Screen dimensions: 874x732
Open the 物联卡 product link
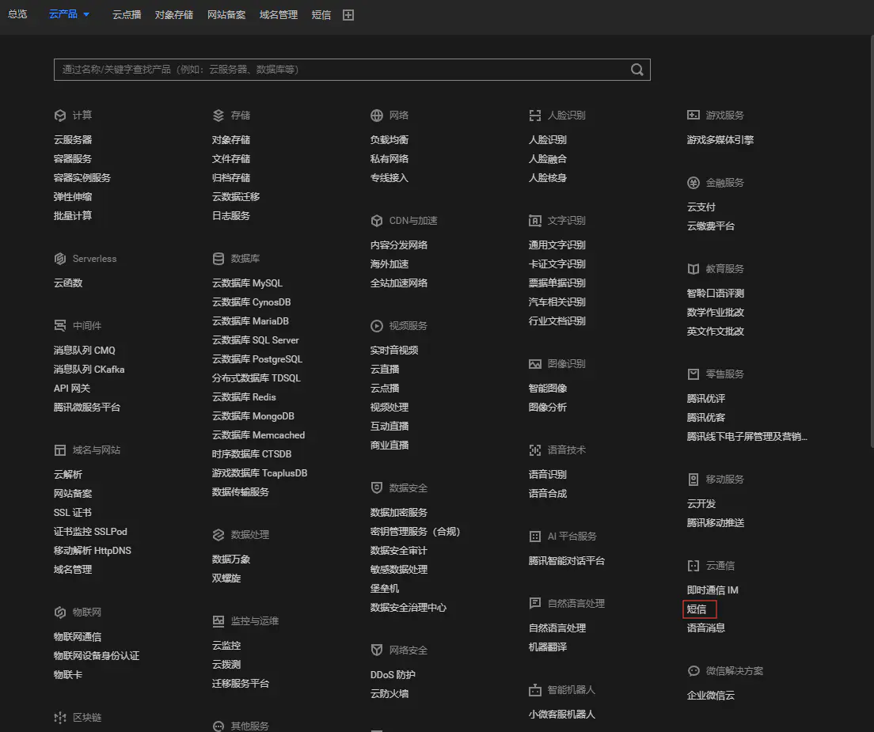coord(68,674)
